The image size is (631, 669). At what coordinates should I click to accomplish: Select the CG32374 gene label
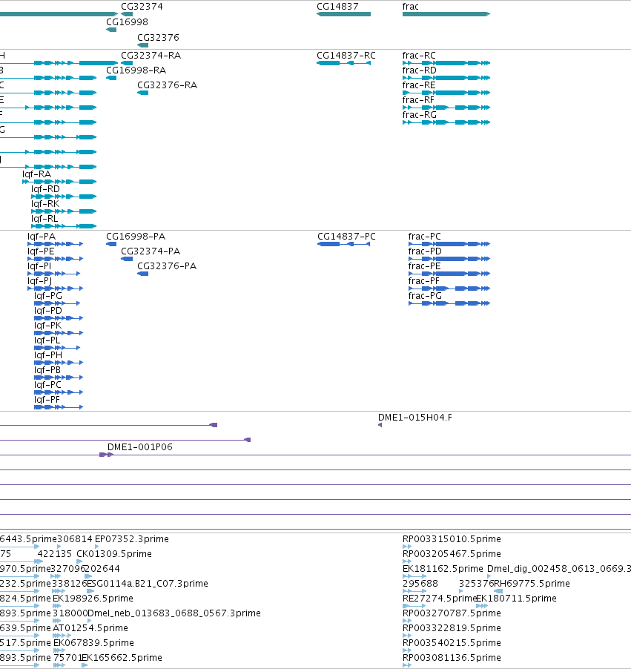(x=142, y=7)
